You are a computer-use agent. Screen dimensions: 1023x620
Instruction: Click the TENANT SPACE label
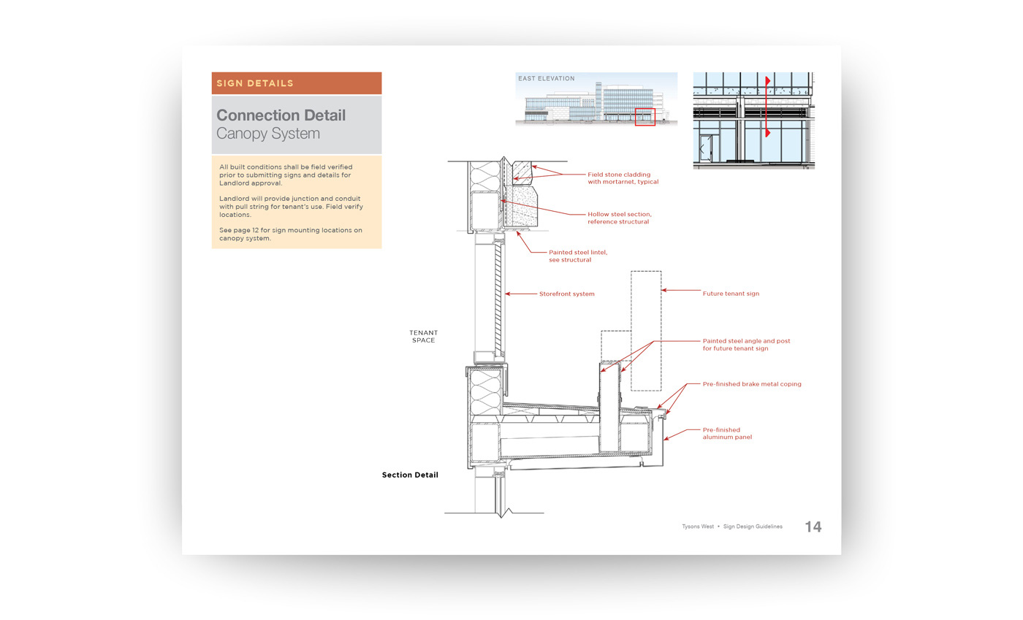click(423, 336)
